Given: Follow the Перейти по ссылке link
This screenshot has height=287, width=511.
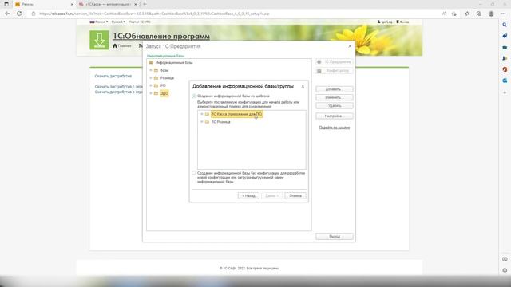Looking at the screenshot, I should coord(335,128).
